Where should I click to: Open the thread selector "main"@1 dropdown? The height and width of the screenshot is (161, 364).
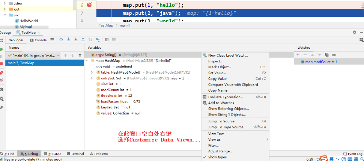coord(34,56)
